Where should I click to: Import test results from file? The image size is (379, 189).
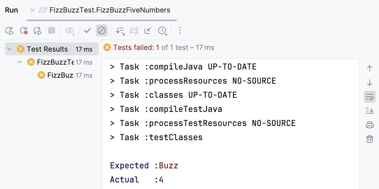(x=148, y=30)
